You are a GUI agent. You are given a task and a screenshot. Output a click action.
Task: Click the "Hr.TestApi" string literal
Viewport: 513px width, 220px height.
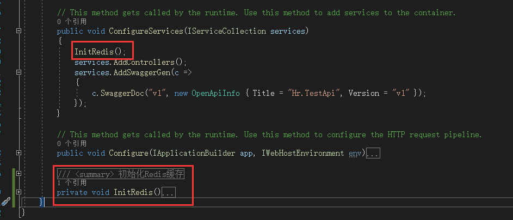(x=314, y=93)
